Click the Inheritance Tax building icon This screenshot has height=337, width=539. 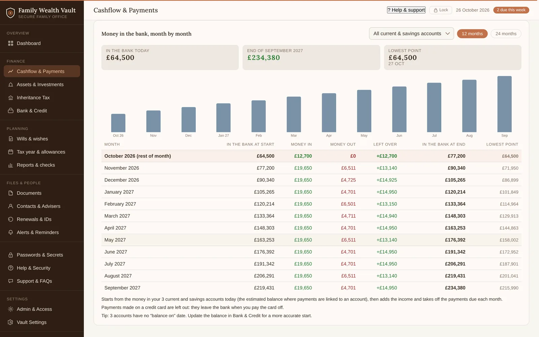coord(11,98)
